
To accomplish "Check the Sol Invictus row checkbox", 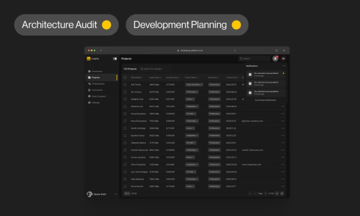I will 125,92.
